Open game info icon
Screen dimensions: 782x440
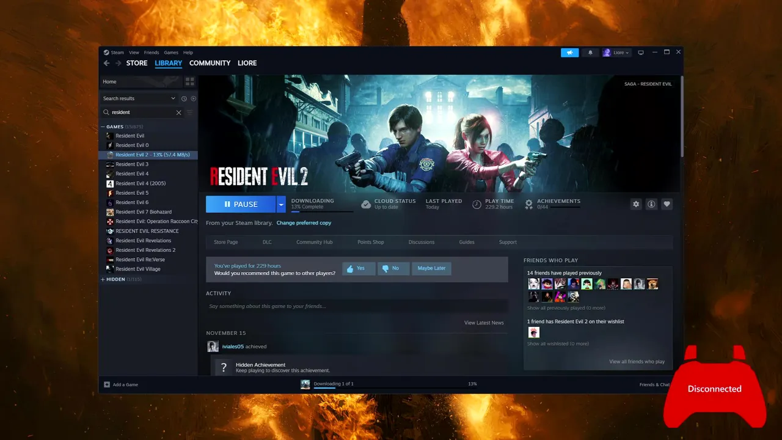[x=651, y=204]
